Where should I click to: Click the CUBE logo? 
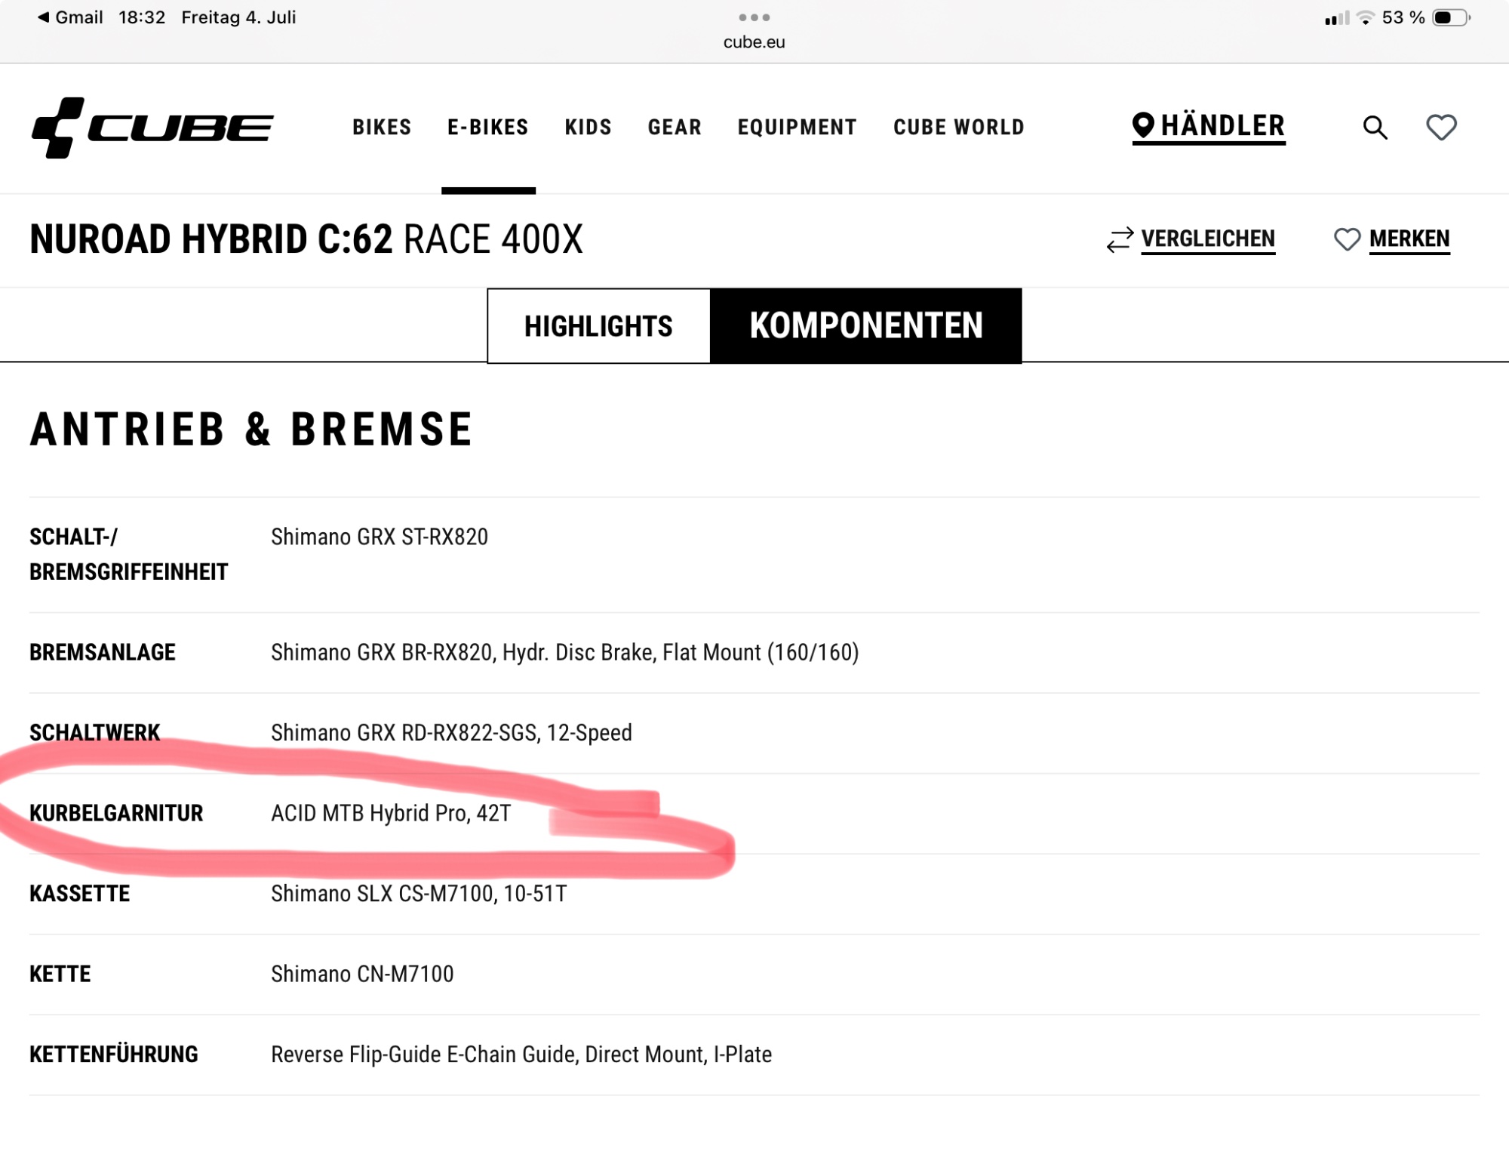[x=152, y=128]
